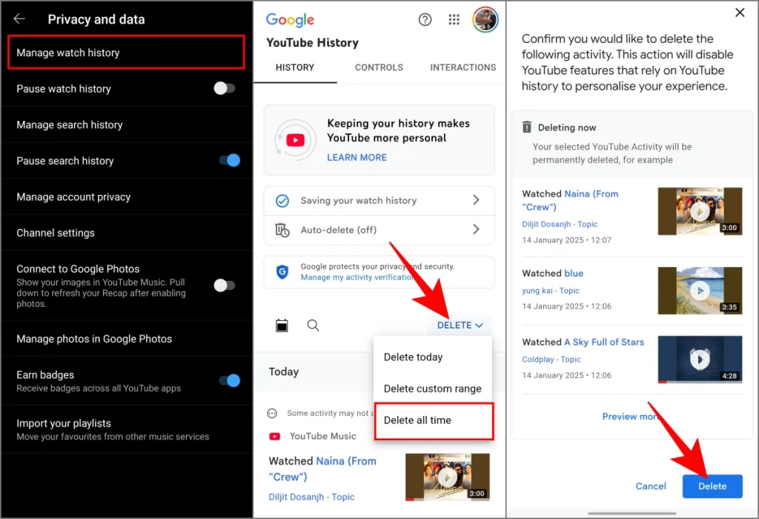Image resolution: width=759 pixels, height=519 pixels.
Task: Play Naina thumbnail in confirmation dialog
Action: 700,211
